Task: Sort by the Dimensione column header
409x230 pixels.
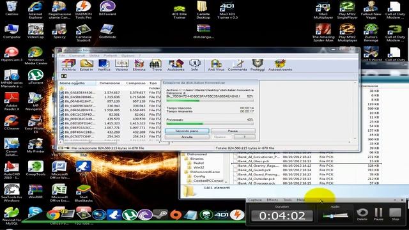Action: [x=109, y=83]
